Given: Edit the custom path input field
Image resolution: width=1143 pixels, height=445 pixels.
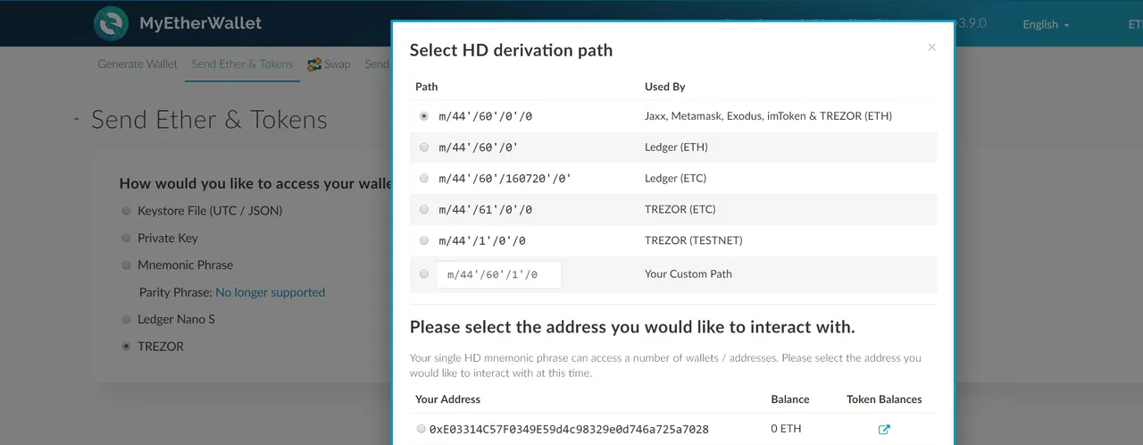Looking at the screenshot, I should 498,275.
